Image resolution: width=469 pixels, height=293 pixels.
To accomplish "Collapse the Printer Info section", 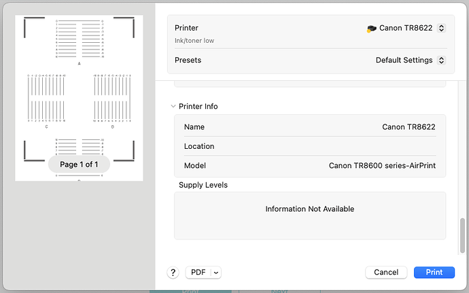I will pyautogui.click(x=173, y=106).
